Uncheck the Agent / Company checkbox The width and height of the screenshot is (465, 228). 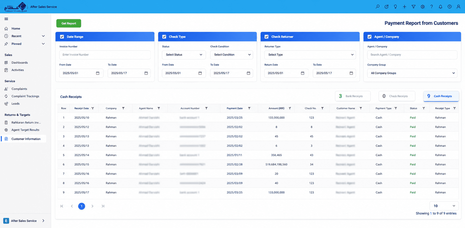click(x=369, y=37)
